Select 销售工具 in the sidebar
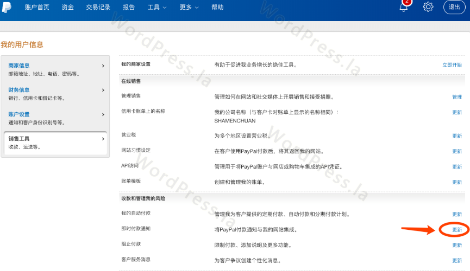 19,139
